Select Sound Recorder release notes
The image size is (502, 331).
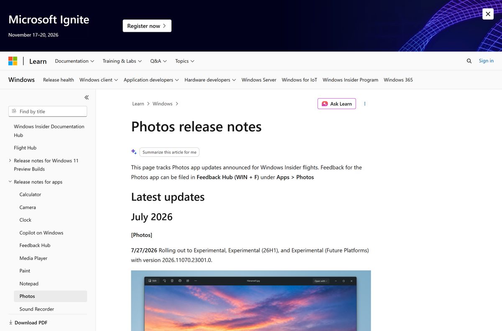point(37,309)
